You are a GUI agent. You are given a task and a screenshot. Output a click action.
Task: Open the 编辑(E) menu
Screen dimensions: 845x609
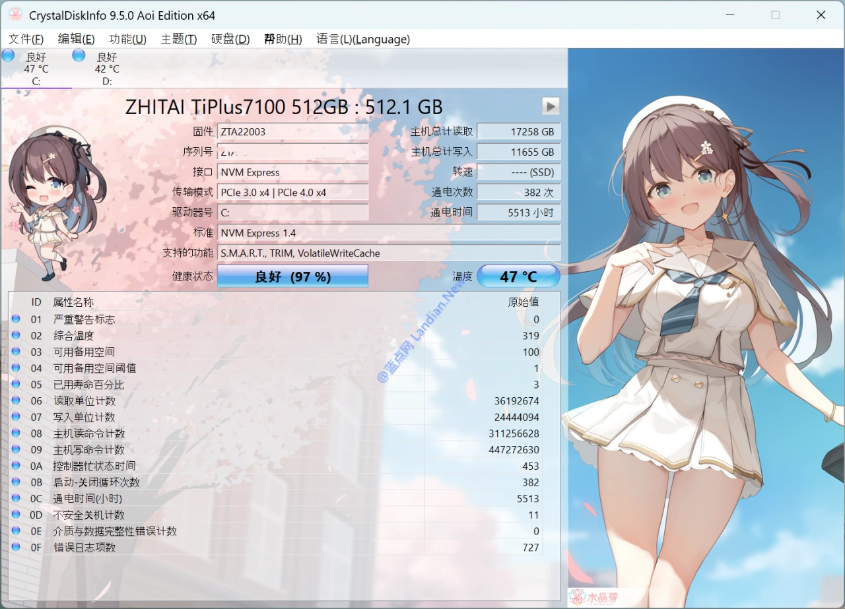[x=76, y=39]
